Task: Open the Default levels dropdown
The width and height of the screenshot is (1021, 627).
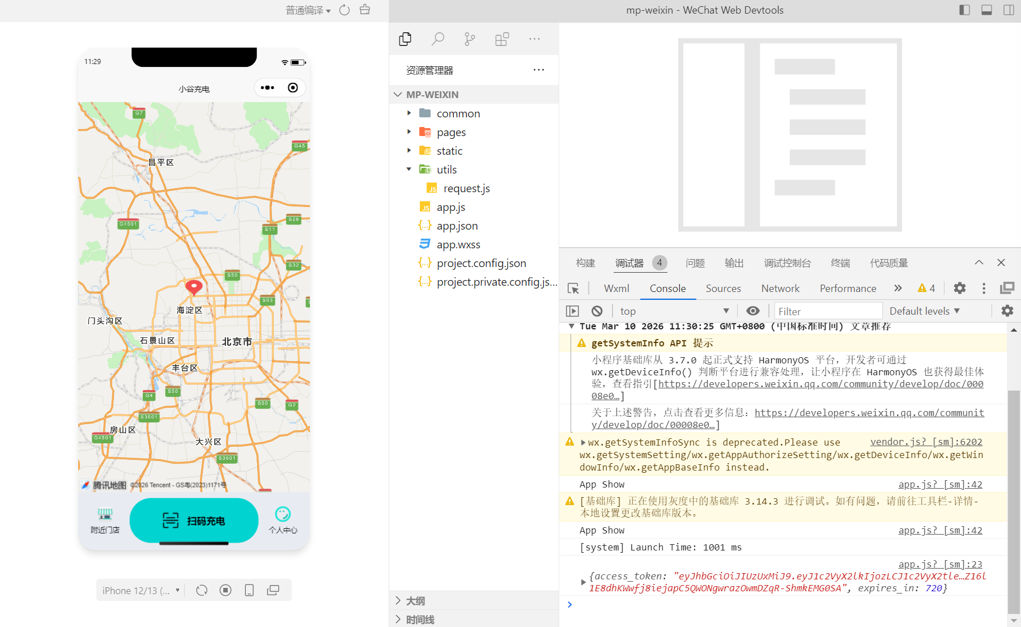Action: pyautogui.click(x=924, y=311)
